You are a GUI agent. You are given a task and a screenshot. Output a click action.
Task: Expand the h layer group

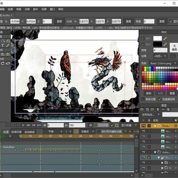pyautogui.click(x=162, y=168)
